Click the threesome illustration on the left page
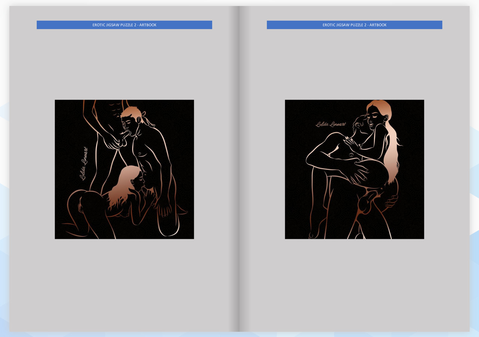 (124, 169)
